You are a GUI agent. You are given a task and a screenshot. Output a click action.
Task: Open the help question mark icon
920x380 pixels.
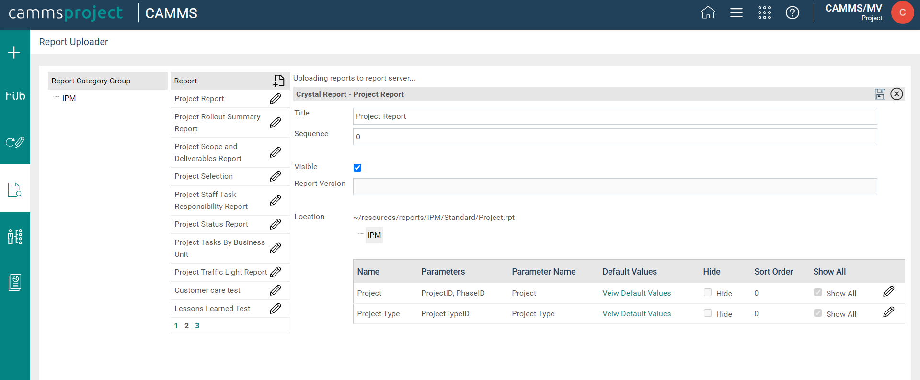tap(792, 12)
